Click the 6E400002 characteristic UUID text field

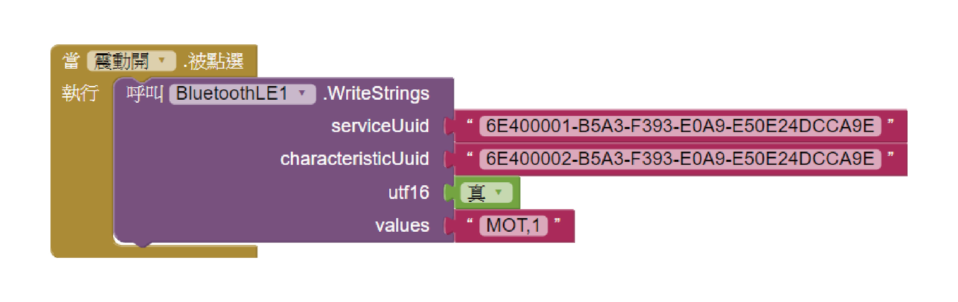[x=680, y=159]
